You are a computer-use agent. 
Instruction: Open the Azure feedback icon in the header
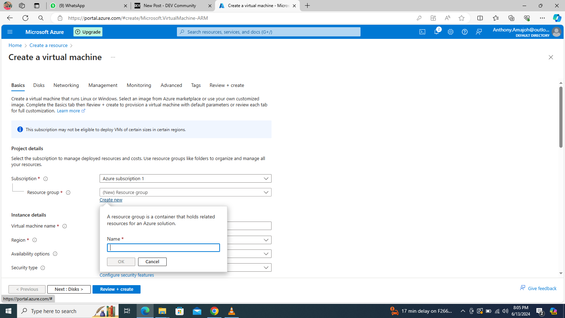coord(479,32)
